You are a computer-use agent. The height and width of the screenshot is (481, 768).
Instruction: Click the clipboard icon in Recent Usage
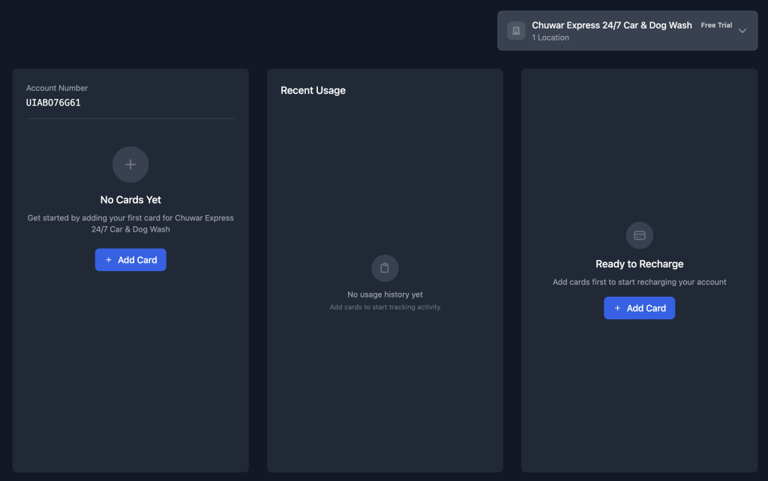(385, 268)
